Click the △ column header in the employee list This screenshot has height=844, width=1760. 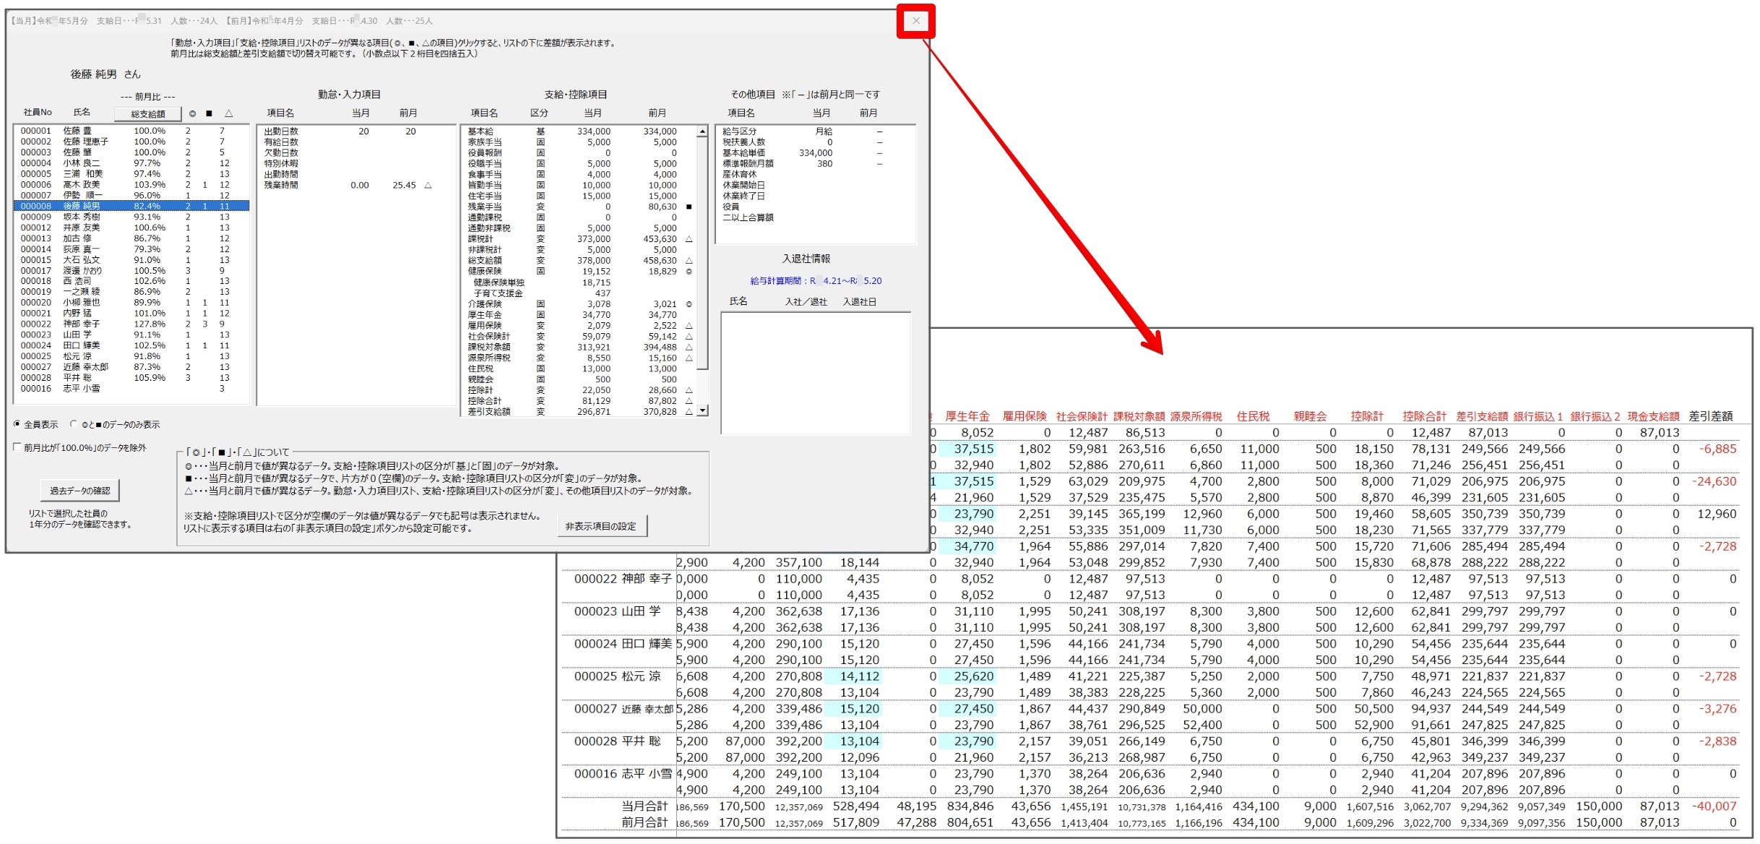point(228,113)
